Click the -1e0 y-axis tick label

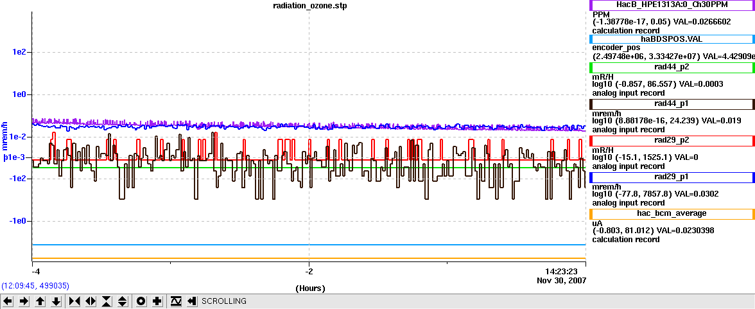click(19, 221)
